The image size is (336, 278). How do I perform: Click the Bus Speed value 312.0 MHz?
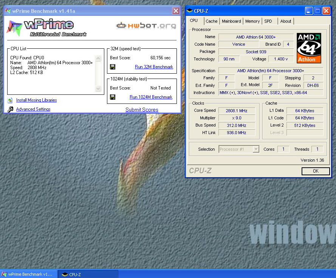[237, 125]
